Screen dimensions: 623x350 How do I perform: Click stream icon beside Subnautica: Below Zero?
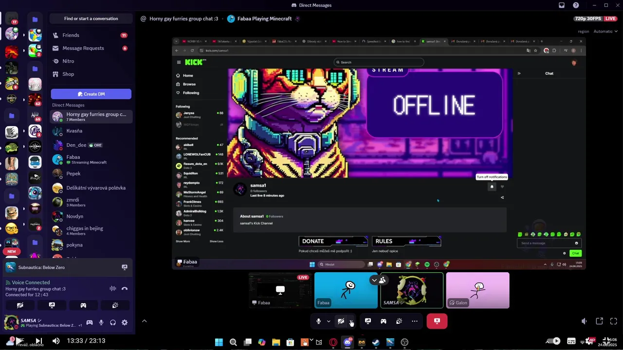pos(125,267)
